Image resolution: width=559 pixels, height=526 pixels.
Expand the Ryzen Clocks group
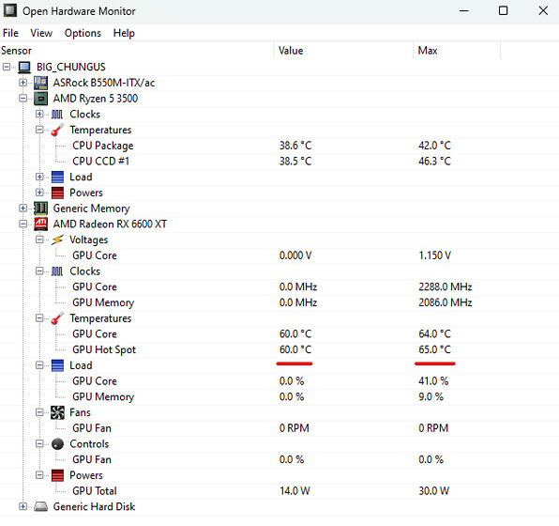(39, 114)
